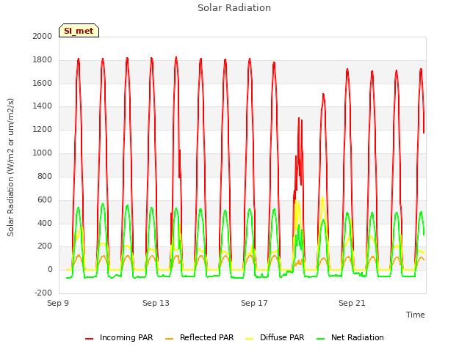Click the Sep 13 x-axis label
Screen dimensions: 470x352
click(x=156, y=303)
